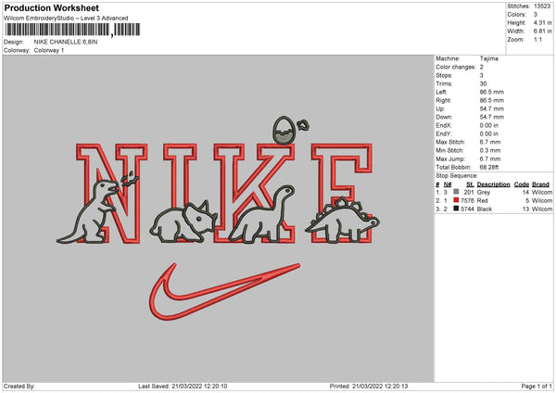556x393 pixels.
Task: Click the 'Stops:' label
Action: 444,75
